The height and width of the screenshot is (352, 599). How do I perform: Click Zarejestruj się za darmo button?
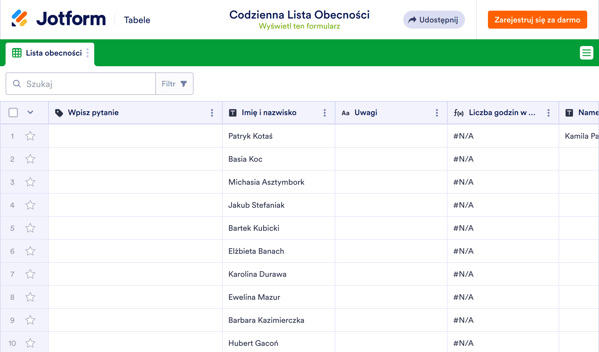[x=537, y=20]
